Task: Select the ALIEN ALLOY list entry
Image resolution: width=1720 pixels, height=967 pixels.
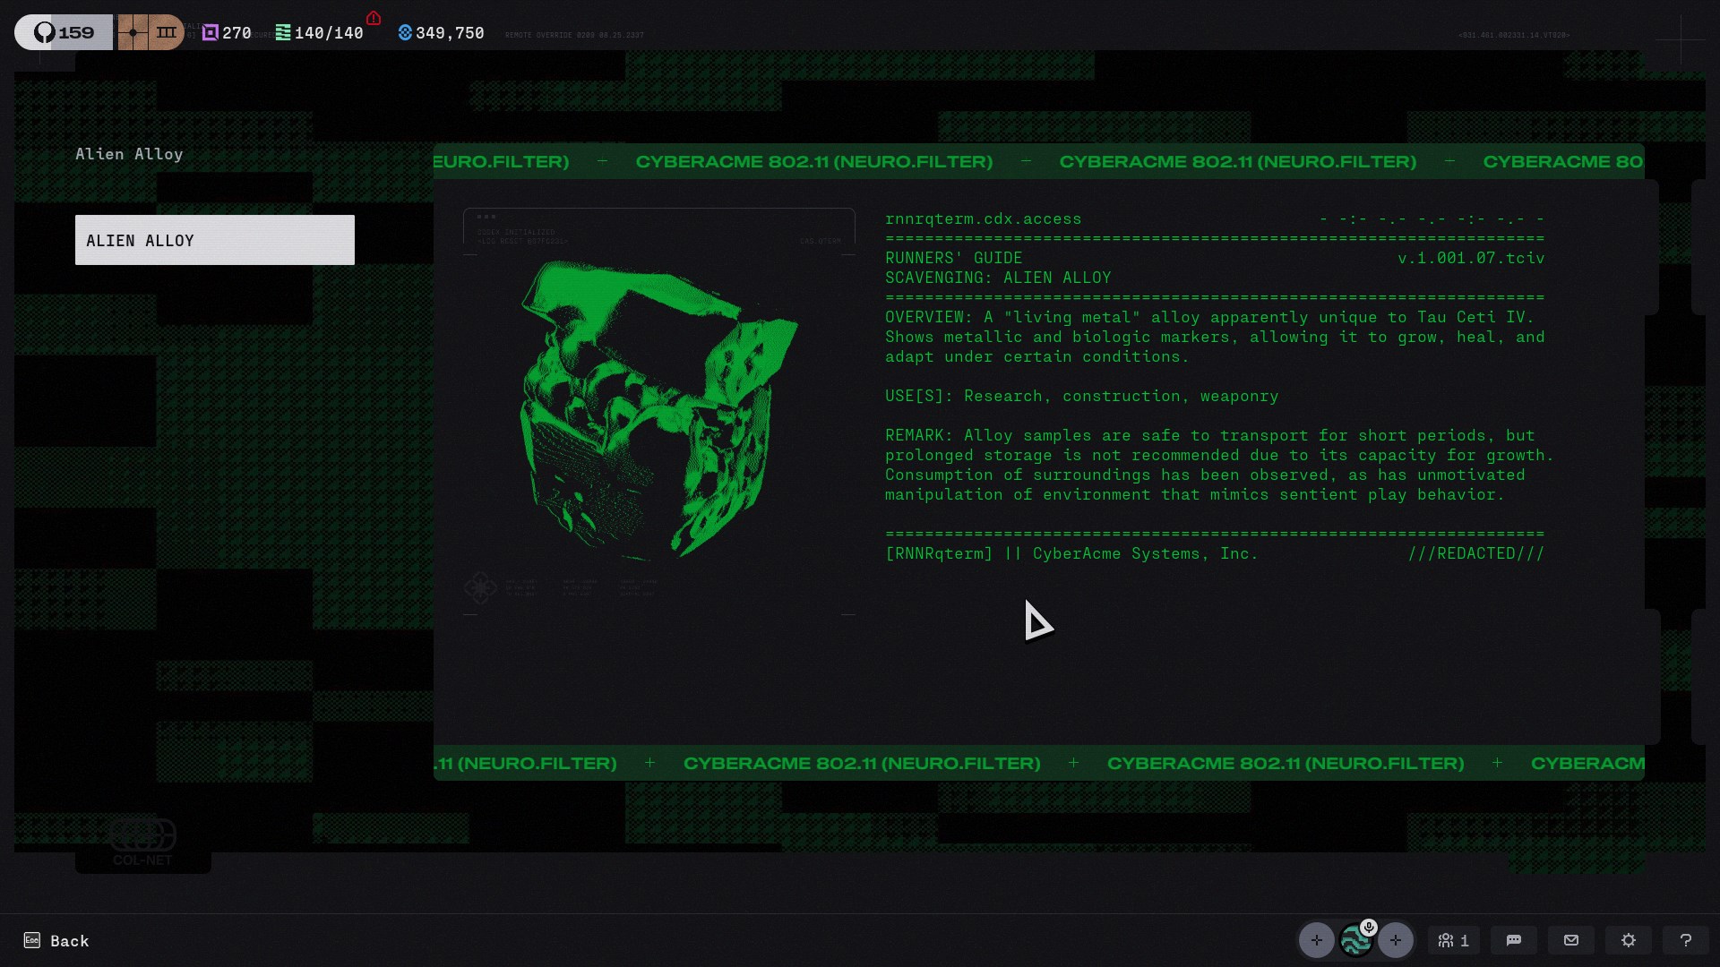Action: click(215, 240)
